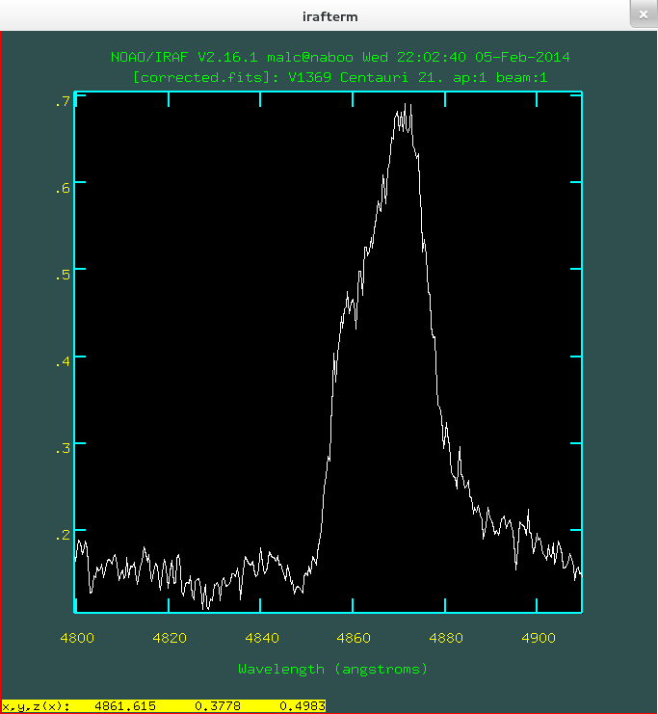Click the Wavelength (angstroms) axis label
This screenshot has width=658, height=714.
point(332,668)
